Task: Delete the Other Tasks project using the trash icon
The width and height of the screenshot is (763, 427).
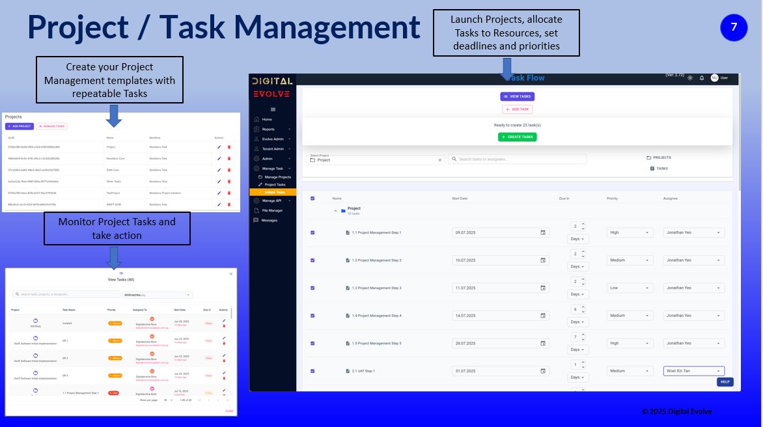Action: (229, 182)
